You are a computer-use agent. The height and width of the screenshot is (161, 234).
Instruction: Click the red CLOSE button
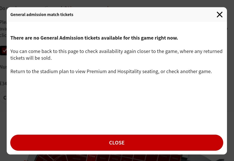pos(117,143)
